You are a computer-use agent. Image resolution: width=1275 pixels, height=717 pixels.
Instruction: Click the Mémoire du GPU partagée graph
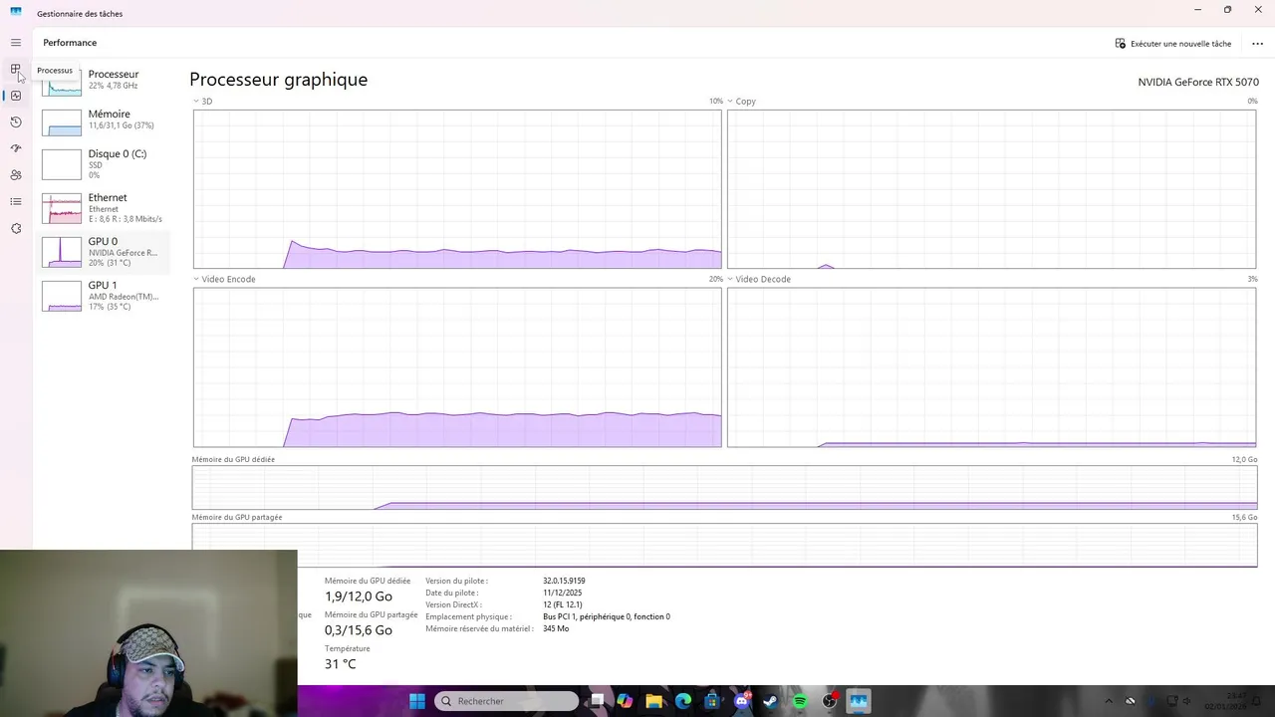tap(725, 546)
